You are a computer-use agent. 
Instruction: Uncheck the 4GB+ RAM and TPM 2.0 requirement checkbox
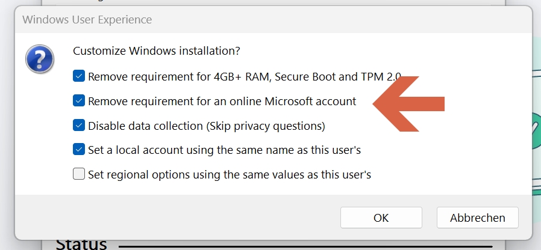79,76
